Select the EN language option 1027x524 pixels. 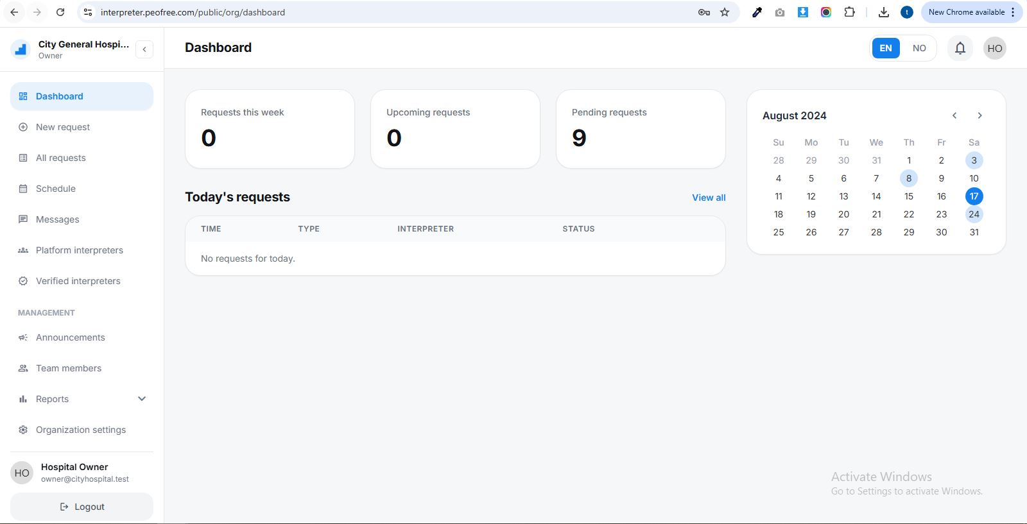885,48
